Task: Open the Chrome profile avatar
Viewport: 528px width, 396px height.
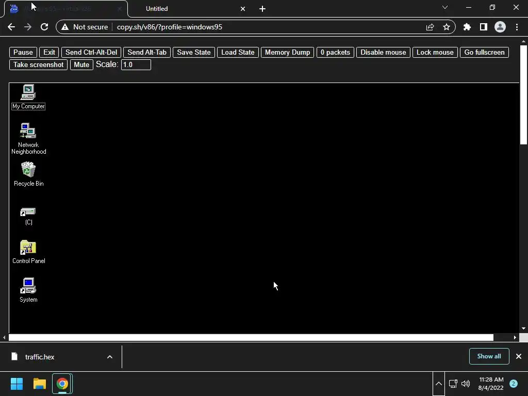Action: pyautogui.click(x=500, y=27)
